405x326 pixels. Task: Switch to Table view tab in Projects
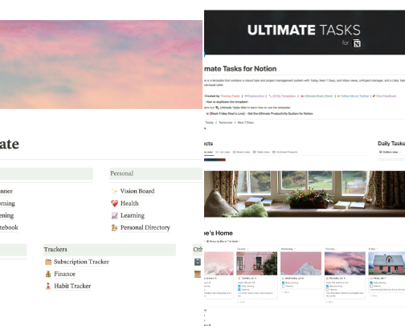(261, 152)
